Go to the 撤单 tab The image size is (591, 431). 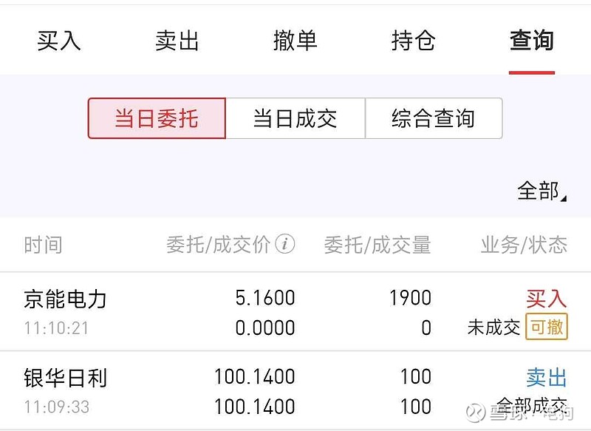(x=295, y=41)
